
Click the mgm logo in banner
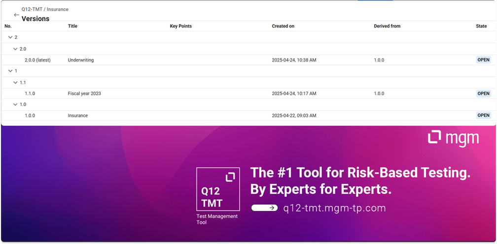click(453, 138)
